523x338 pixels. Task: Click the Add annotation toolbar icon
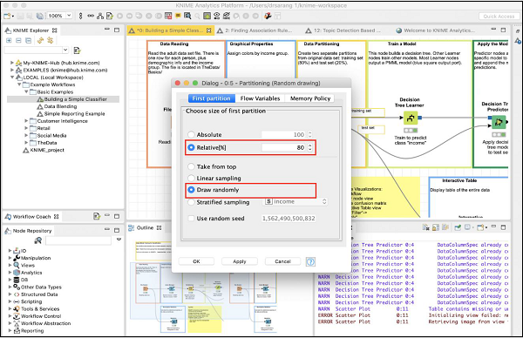coord(178,16)
